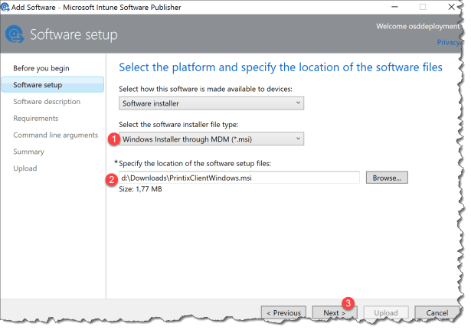Cancel the Add Software wizard
The height and width of the screenshot is (330, 471).
point(437,313)
